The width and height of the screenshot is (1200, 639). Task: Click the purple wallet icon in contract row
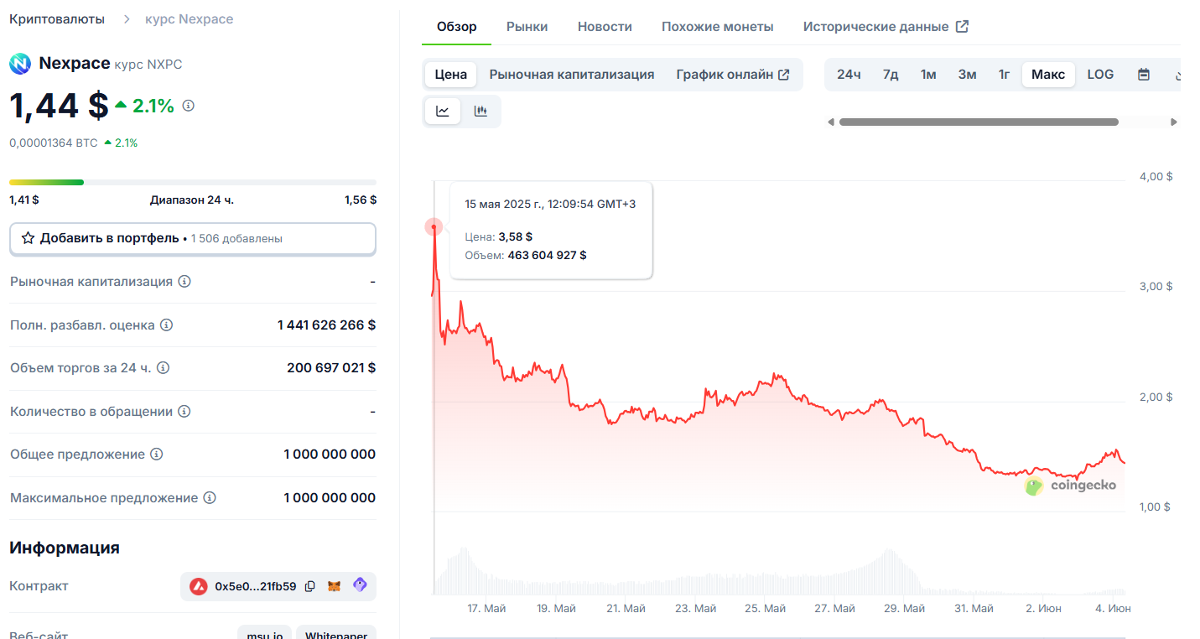click(x=360, y=585)
